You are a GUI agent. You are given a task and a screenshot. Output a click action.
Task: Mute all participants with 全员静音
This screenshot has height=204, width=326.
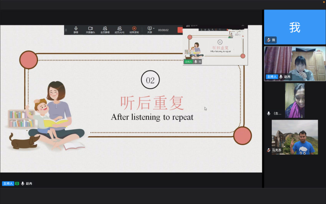[105, 30]
